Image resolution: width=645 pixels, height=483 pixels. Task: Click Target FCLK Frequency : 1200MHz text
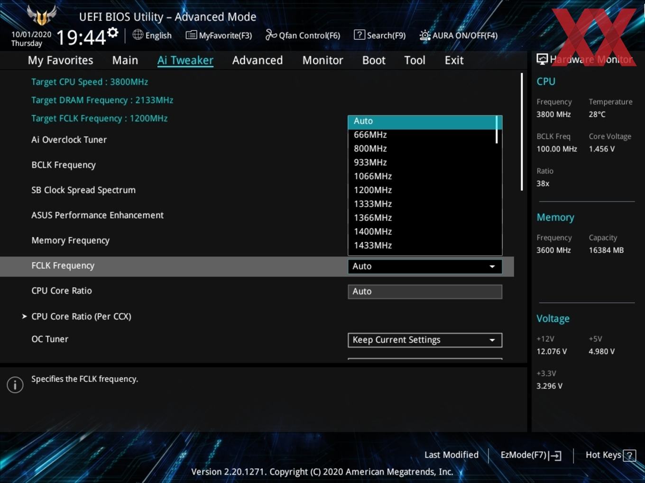[x=99, y=118]
